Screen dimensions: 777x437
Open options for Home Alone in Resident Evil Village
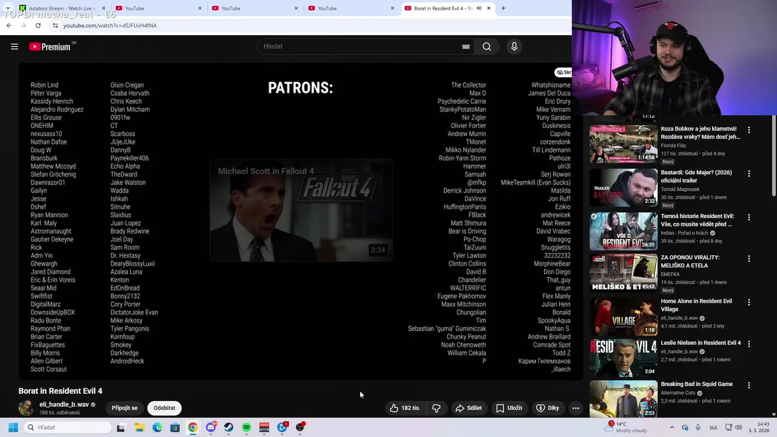pos(749,302)
